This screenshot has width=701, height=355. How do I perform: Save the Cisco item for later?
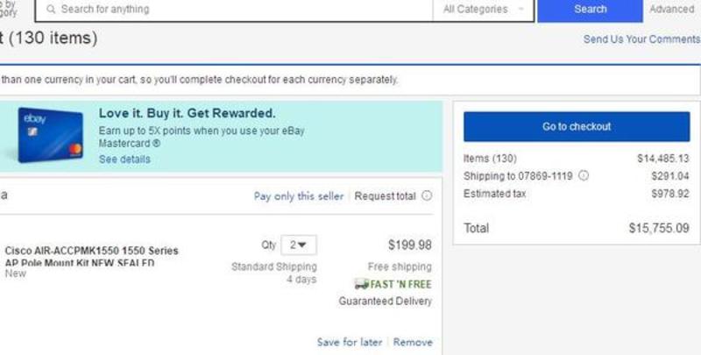tap(350, 343)
